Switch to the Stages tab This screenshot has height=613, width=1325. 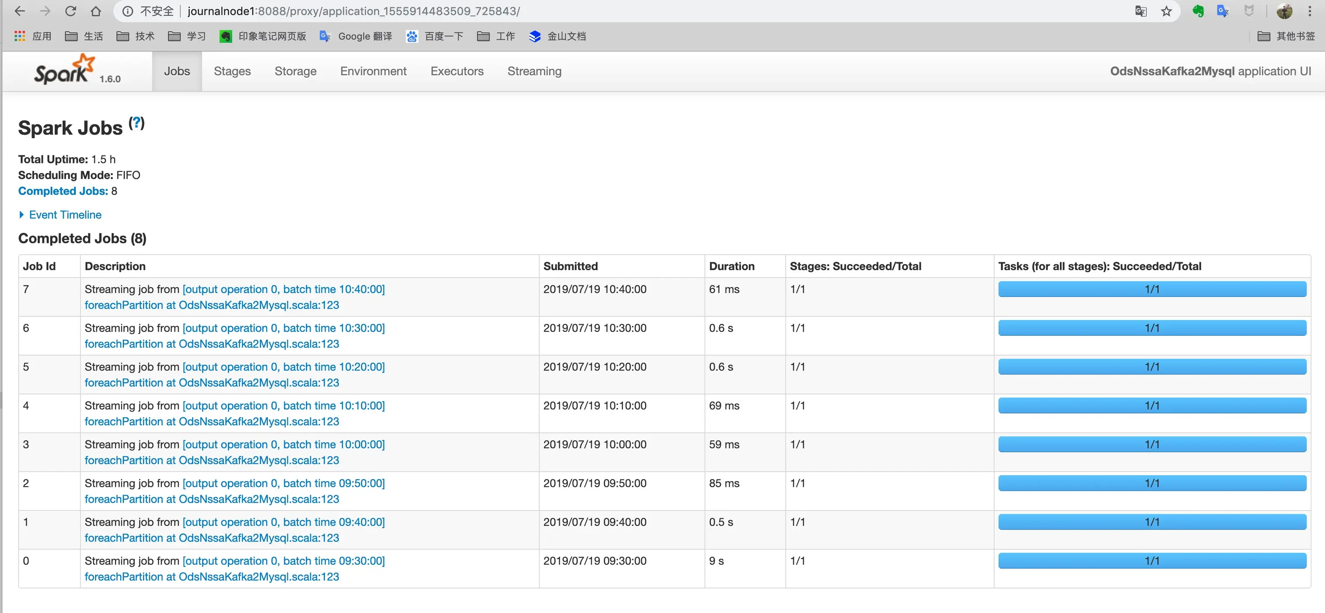point(232,71)
